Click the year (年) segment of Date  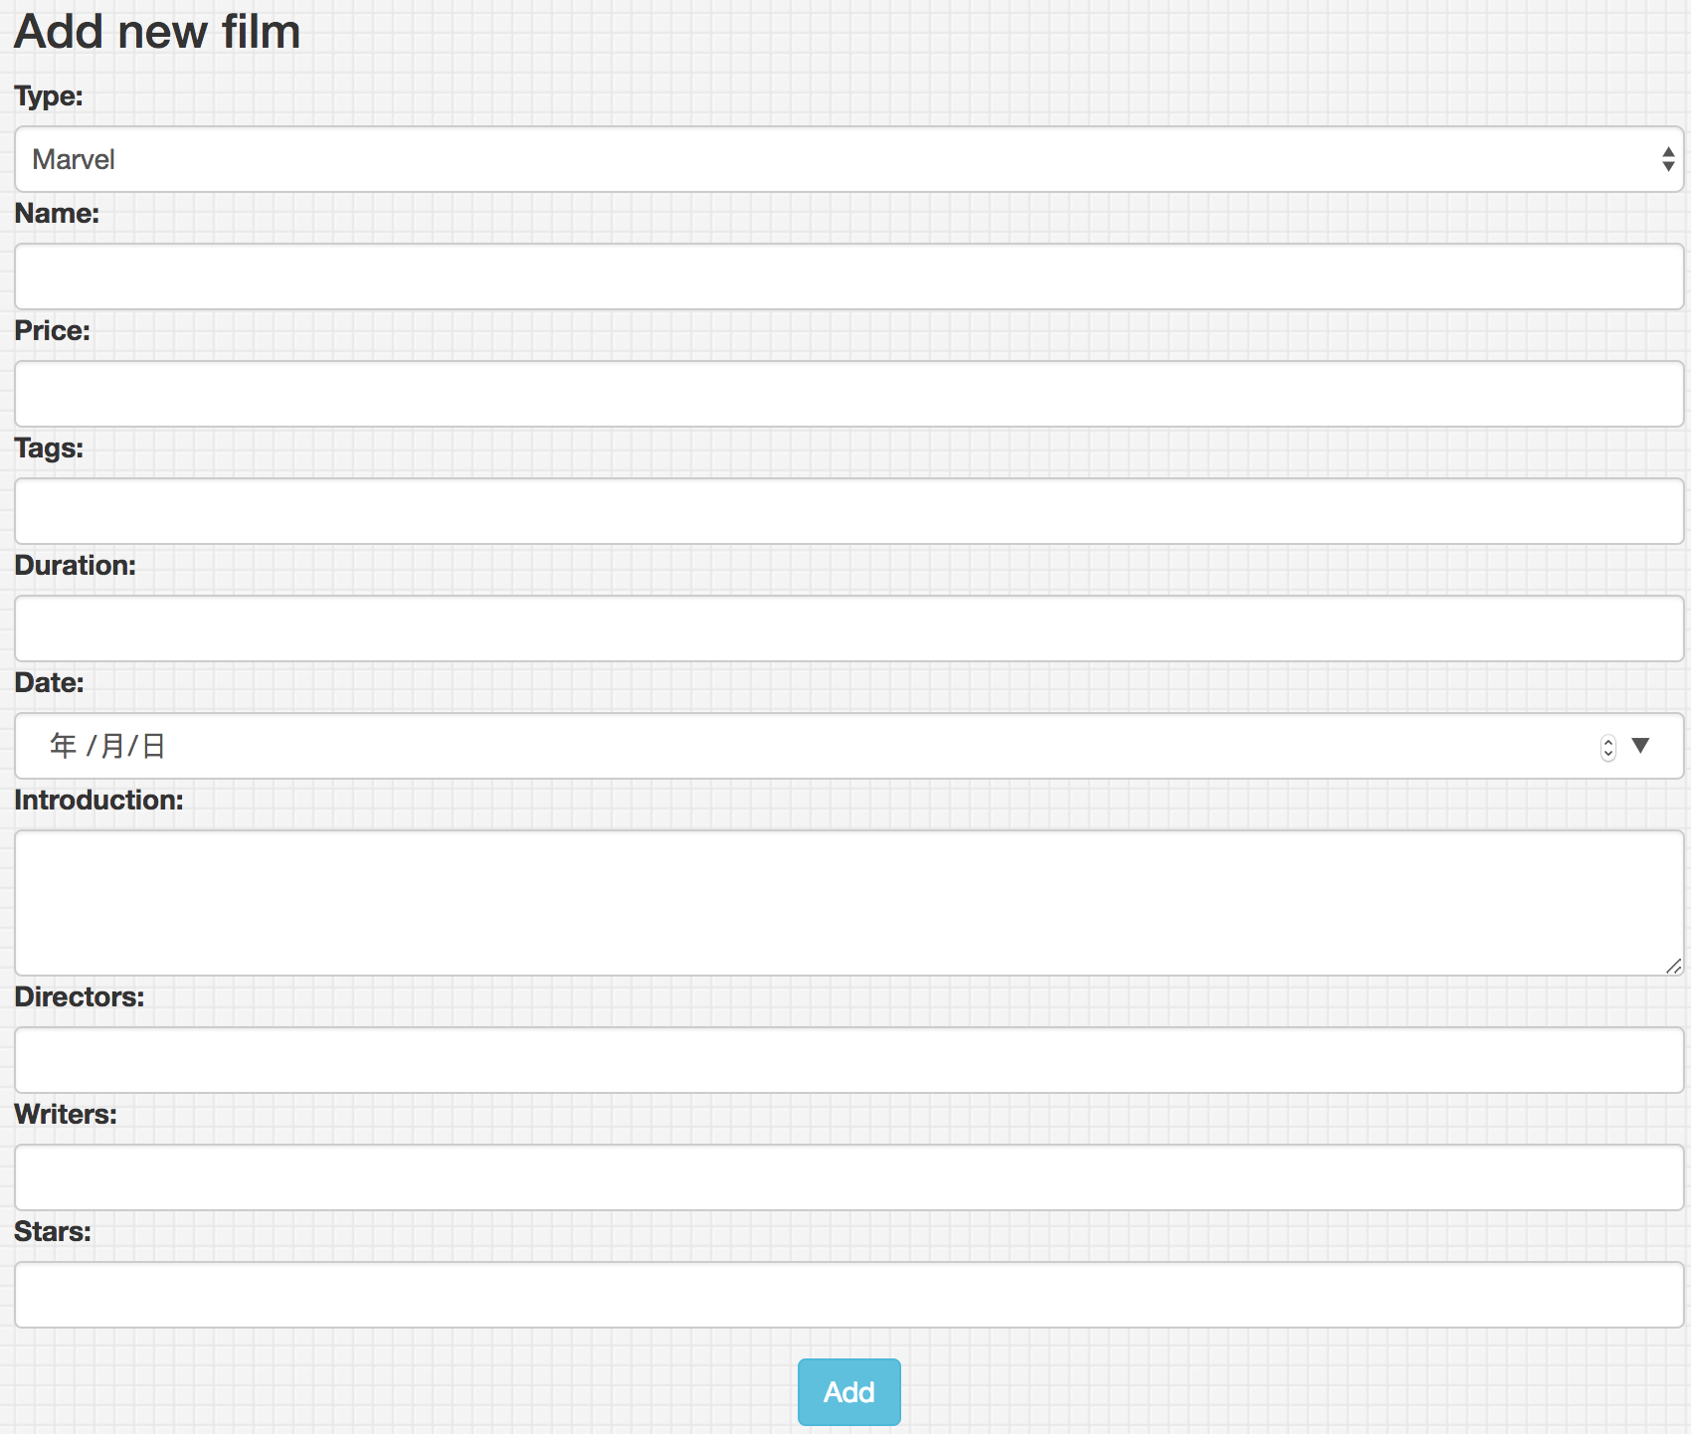(x=63, y=746)
